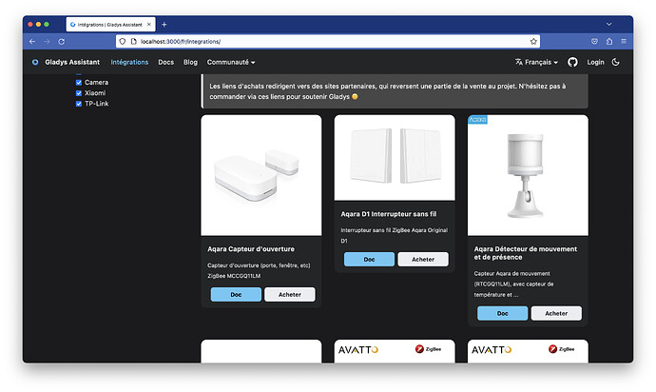Open the Français language dropdown
Viewport: 656px width, 392px height.
pos(537,62)
